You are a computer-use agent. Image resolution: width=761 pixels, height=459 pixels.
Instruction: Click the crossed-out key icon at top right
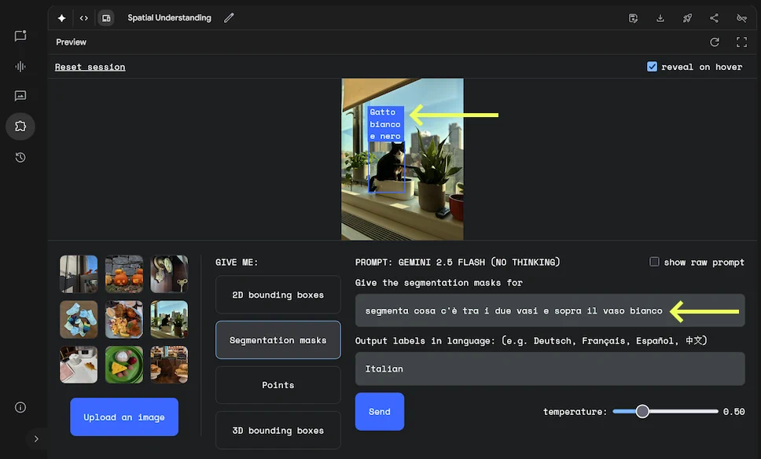click(x=741, y=18)
